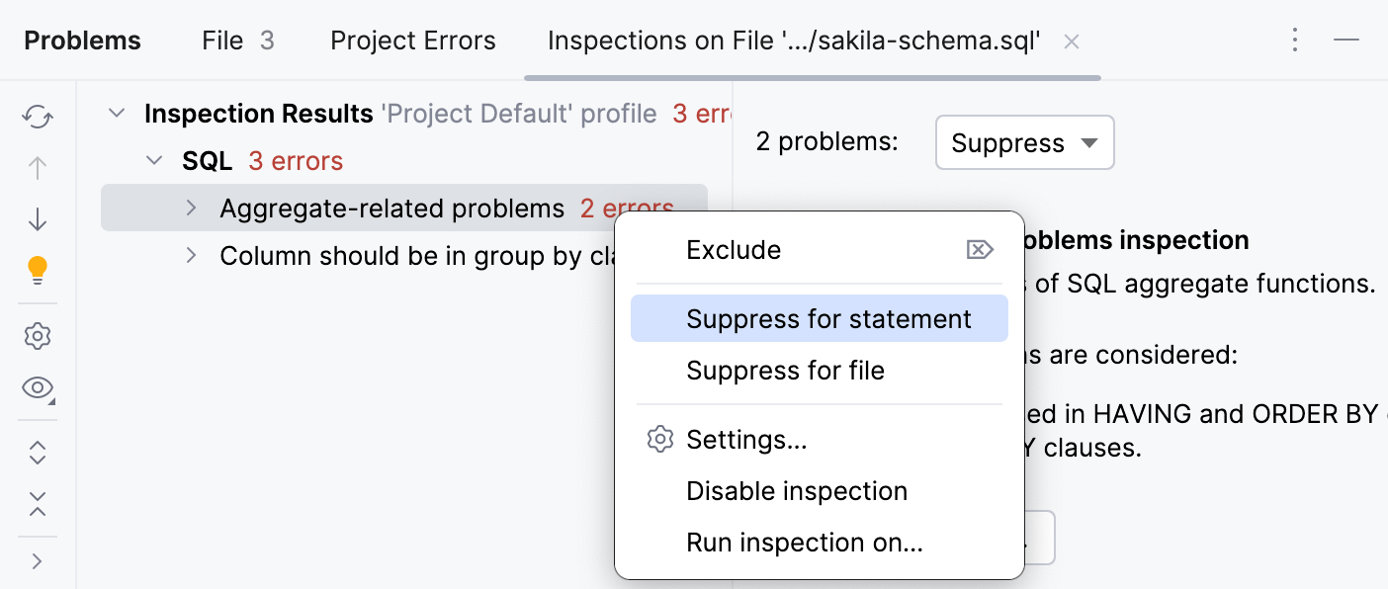Expand all nodes with the expand-all icon
1388x589 pixels.
(x=37, y=453)
